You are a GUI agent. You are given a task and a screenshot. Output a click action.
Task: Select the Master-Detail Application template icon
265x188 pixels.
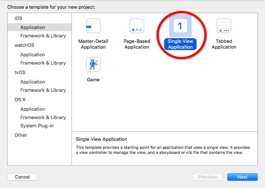coord(93,26)
